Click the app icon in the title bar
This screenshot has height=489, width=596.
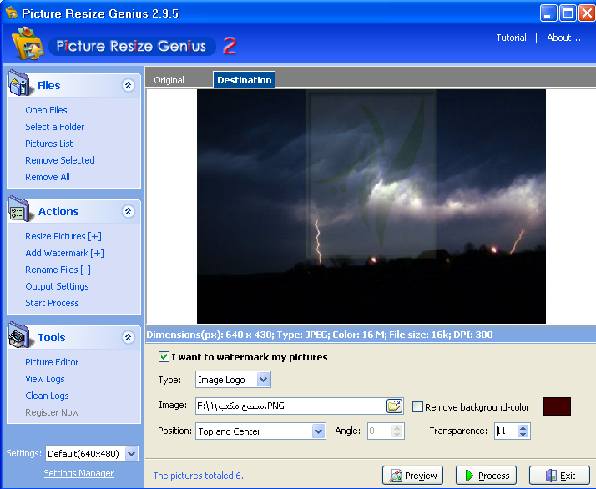[x=12, y=13]
